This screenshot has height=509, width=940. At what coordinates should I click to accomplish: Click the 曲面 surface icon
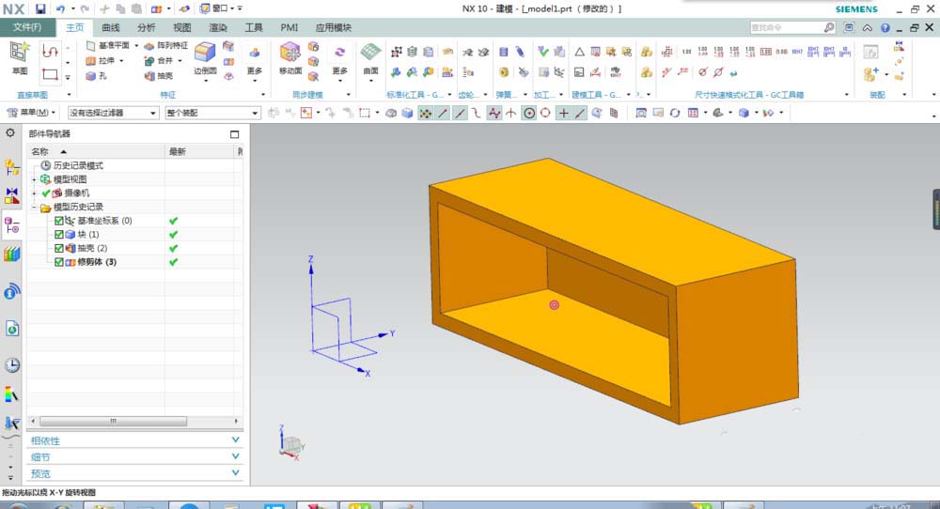click(x=370, y=53)
